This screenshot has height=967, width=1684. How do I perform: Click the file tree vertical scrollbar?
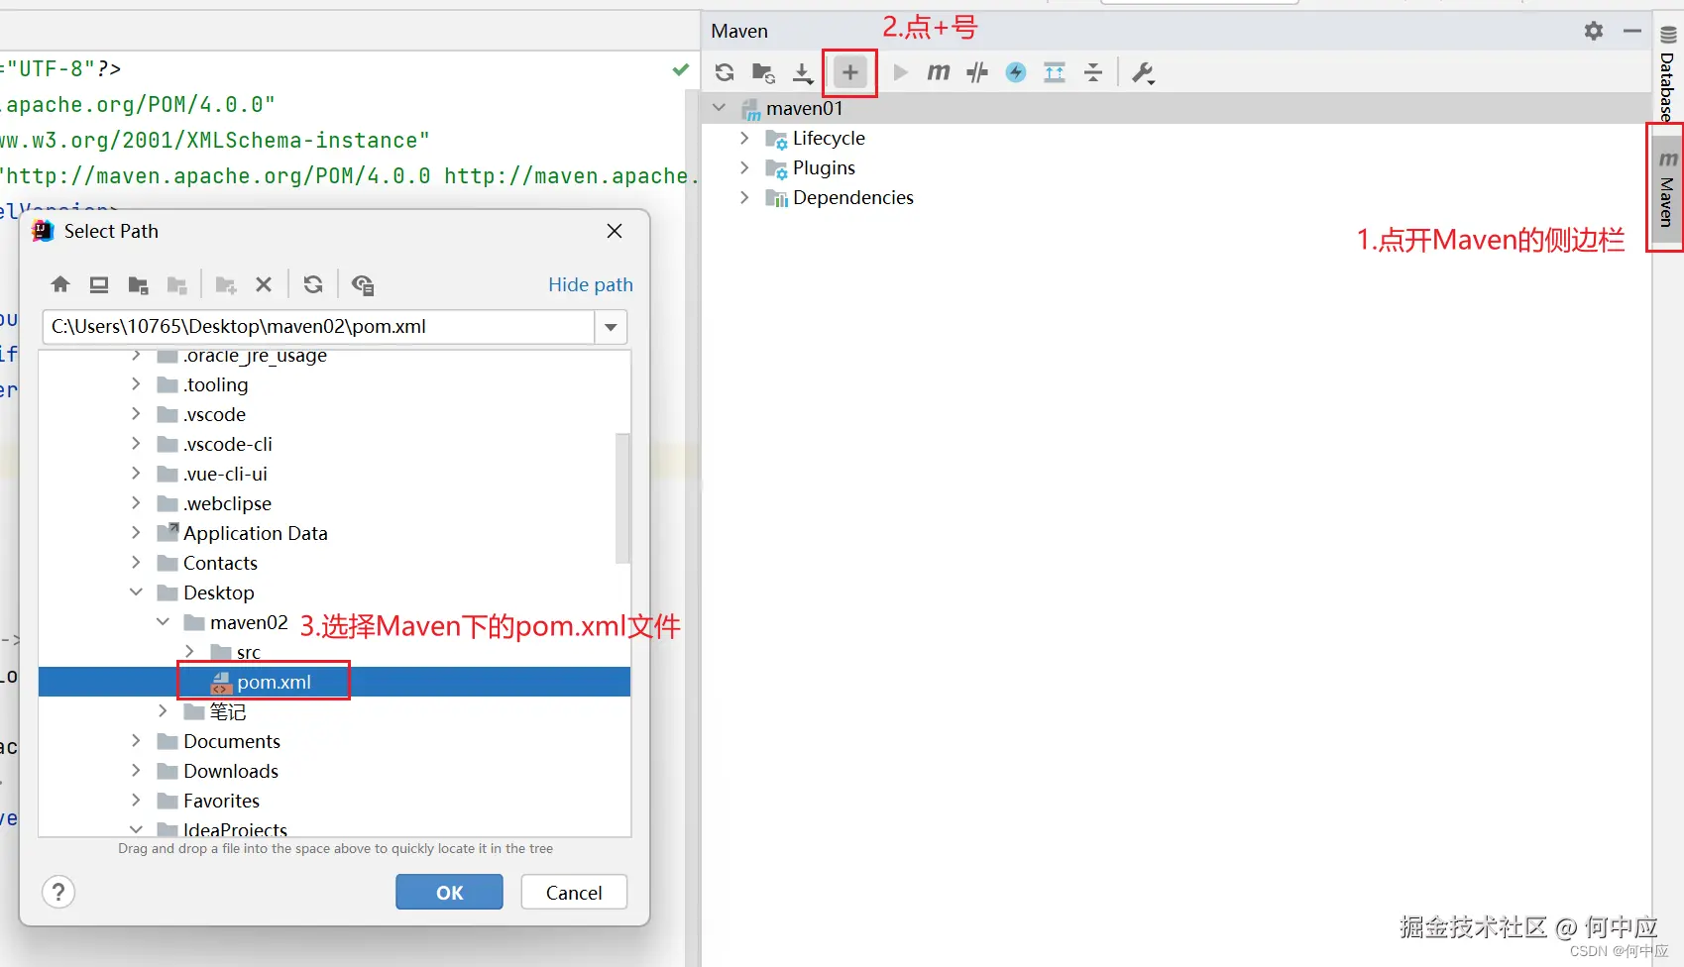click(622, 497)
